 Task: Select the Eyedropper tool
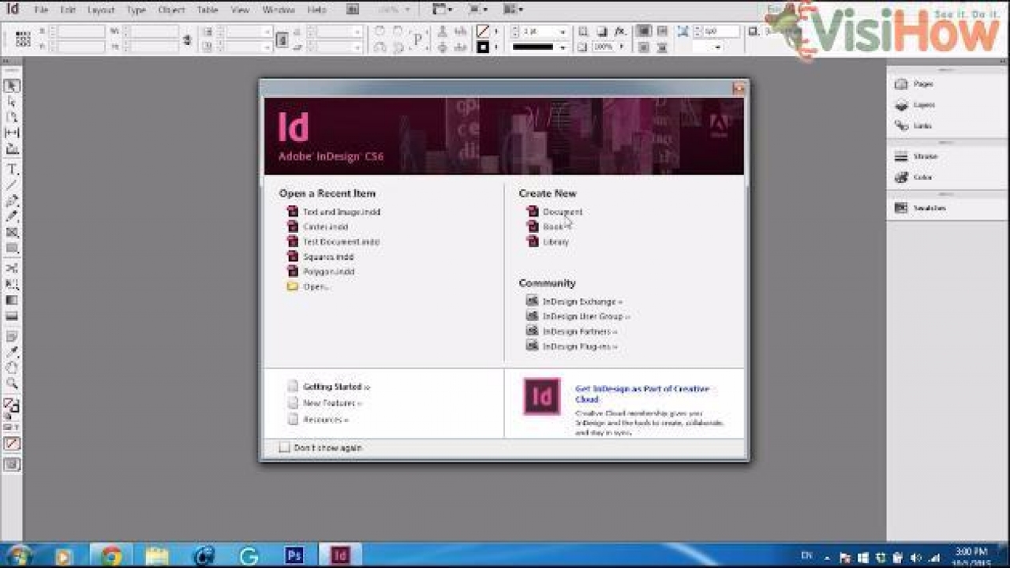(12, 353)
